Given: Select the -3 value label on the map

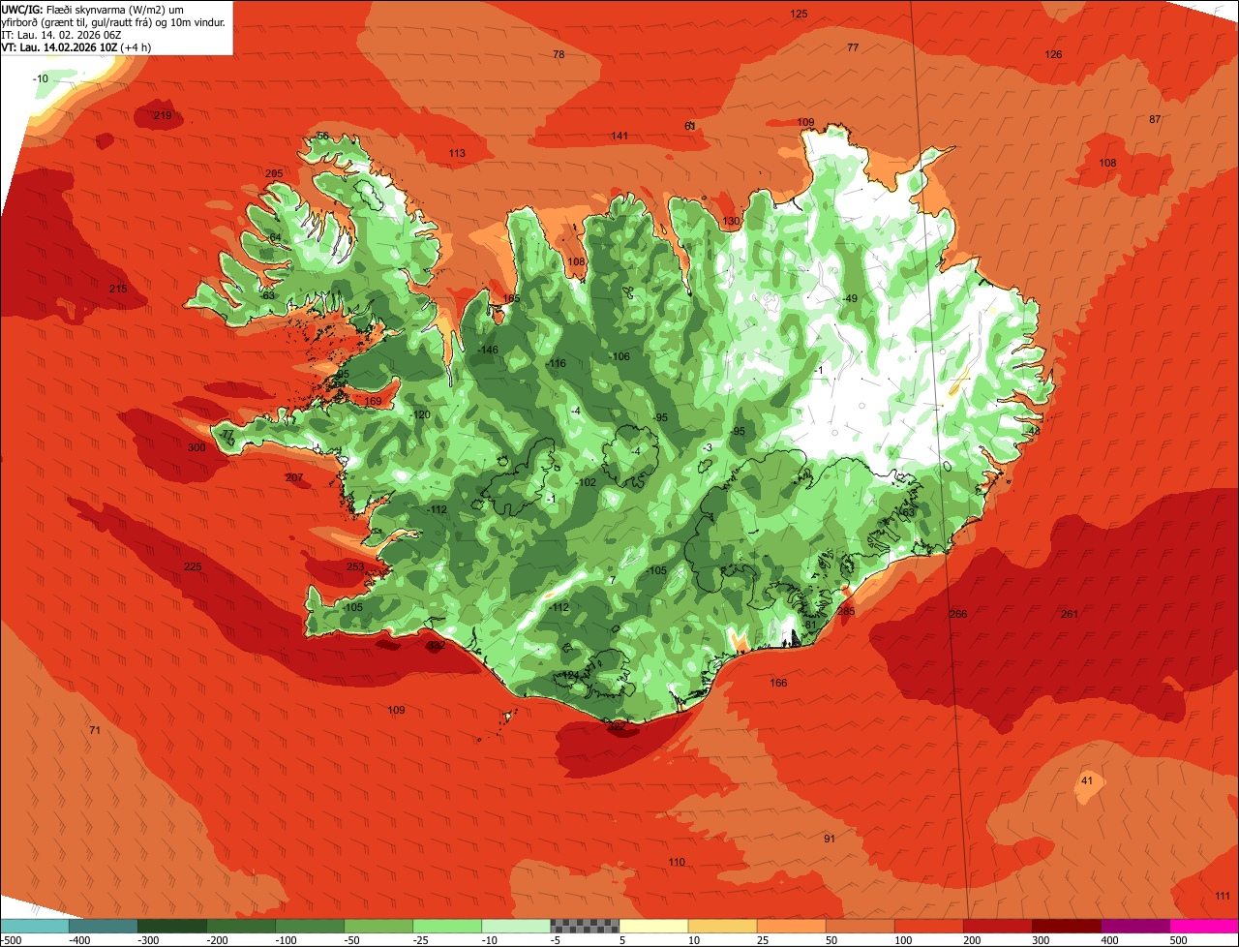Looking at the screenshot, I should pyautogui.click(x=708, y=447).
